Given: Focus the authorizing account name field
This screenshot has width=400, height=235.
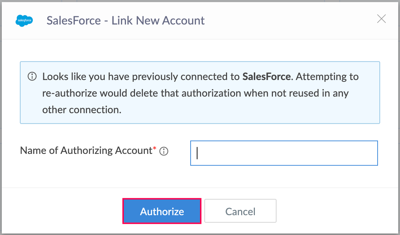Looking at the screenshot, I should pyautogui.click(x=284, y=153).
